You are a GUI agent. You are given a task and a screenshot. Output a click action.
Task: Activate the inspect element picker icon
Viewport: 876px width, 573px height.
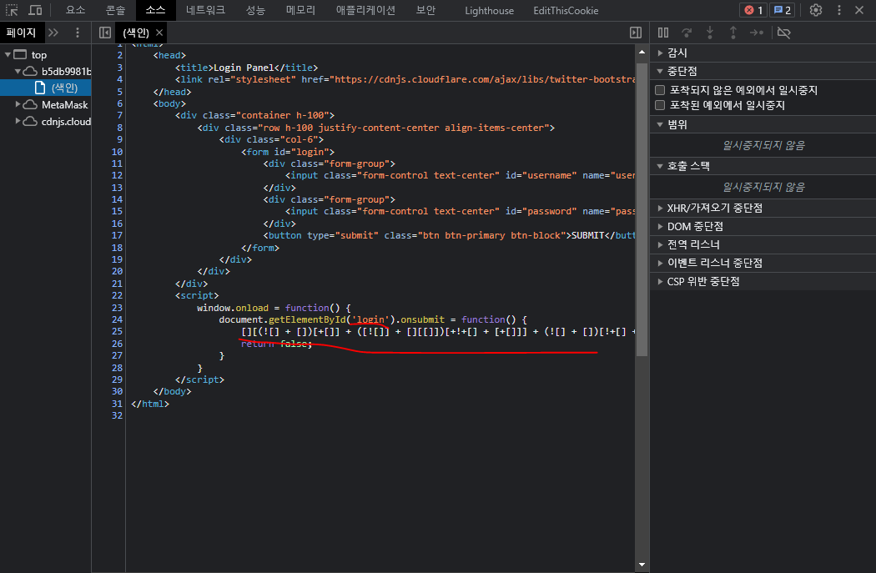(12, 10)
